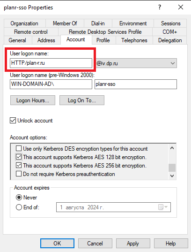Expand the @iv.dp.ru domain suffix dropdown
The width and height of the screenshot is (191, 252).
pos(173,63)
